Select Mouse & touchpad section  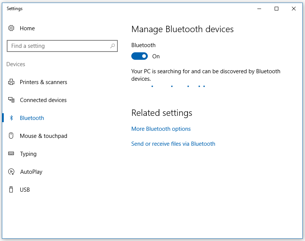coord(44,136)
